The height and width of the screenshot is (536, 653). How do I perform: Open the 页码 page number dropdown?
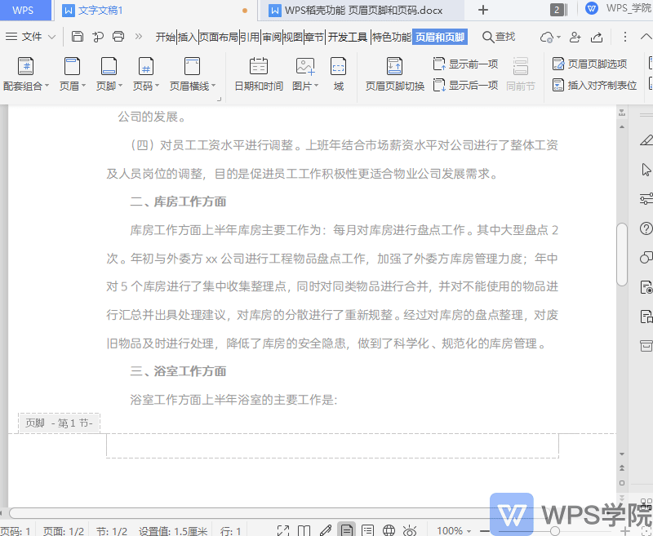(x=146, y=74)
